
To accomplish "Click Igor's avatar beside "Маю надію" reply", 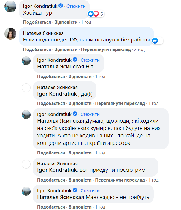I will (27, 192).
